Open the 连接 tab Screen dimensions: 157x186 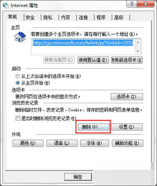pos(83,17)
